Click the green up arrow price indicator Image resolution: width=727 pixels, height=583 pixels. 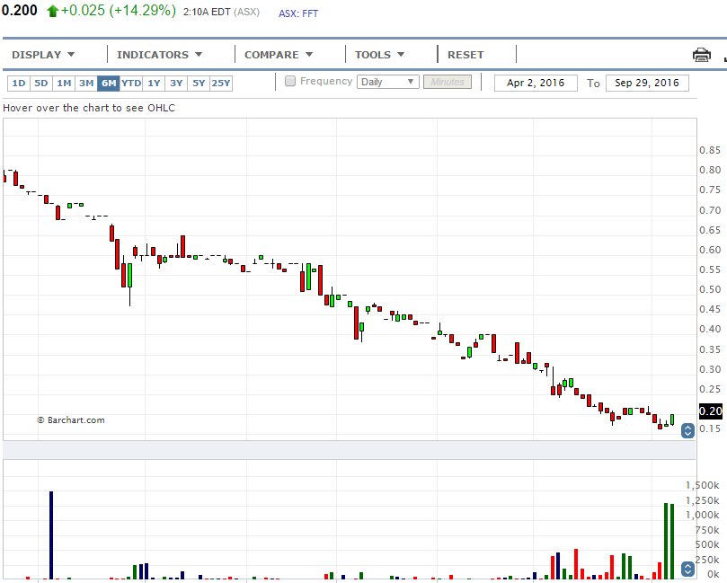[x=52, y=11]
